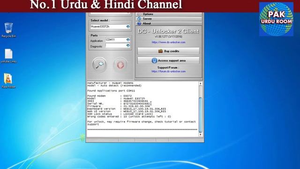Click the v1.00.1277 version text
Image resolution: width=300 pixels, height=169 pixels.
169,37
